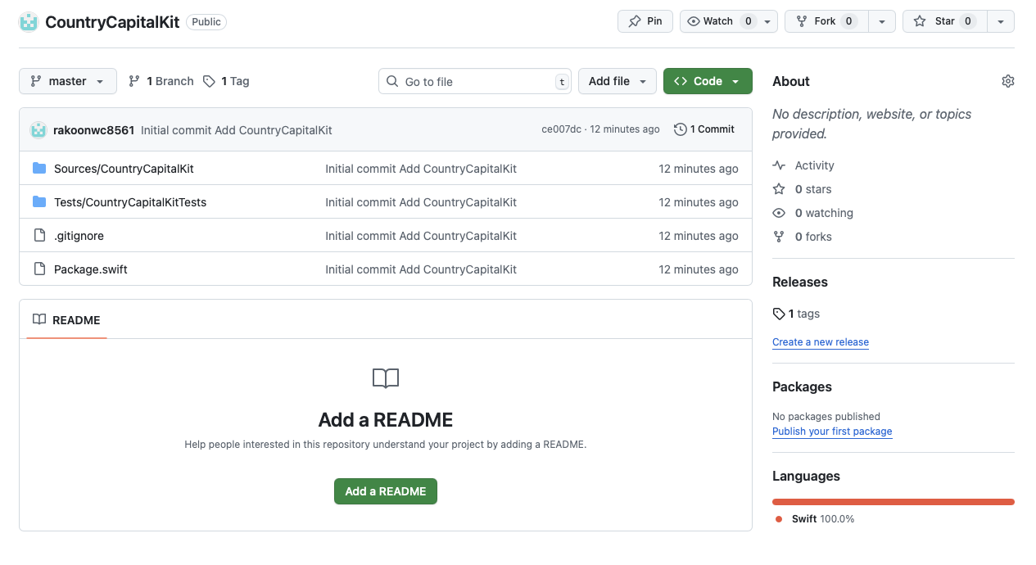Open the Fork options dropdown arrow

tap(882, 21)
